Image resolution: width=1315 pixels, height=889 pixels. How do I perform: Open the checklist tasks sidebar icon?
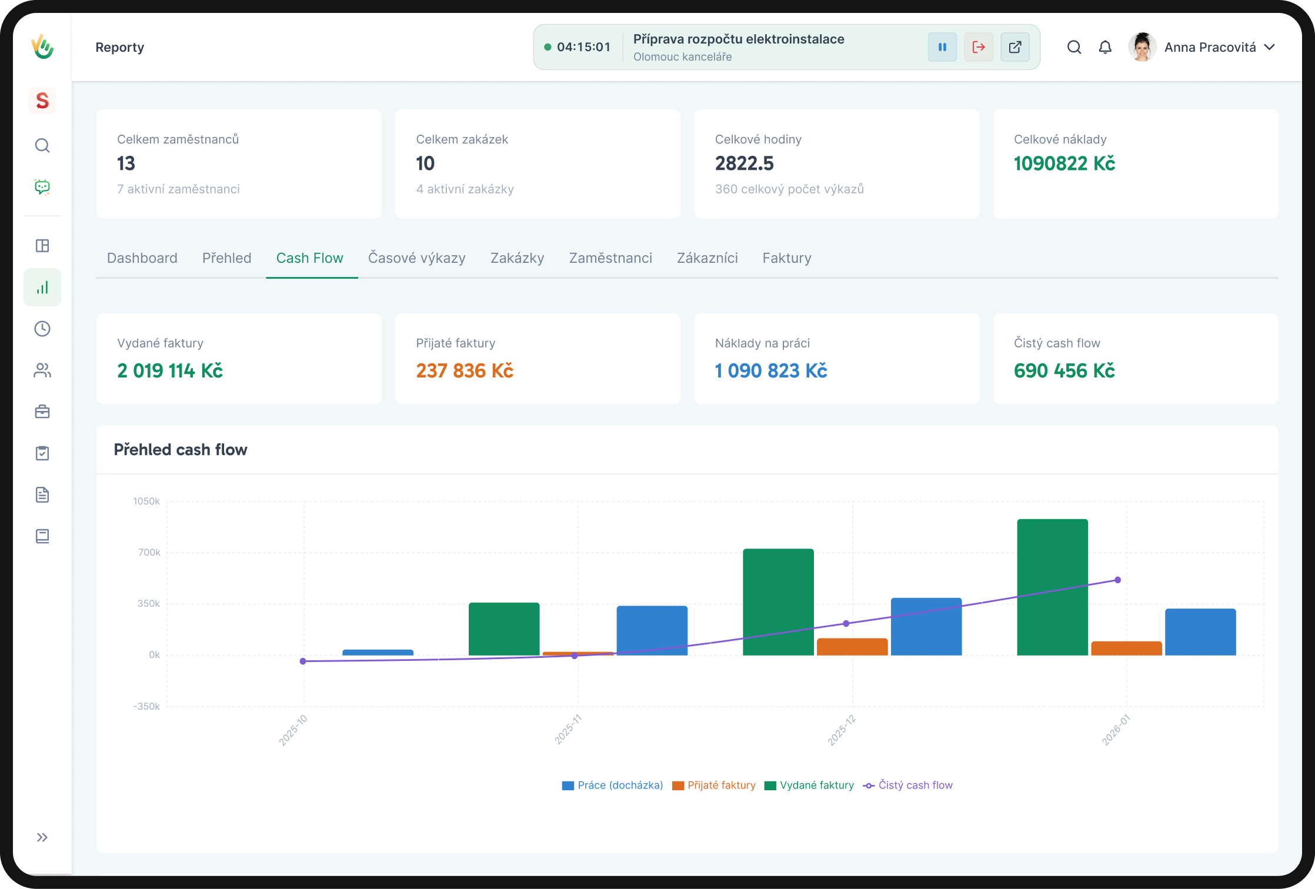pos(42,453)
